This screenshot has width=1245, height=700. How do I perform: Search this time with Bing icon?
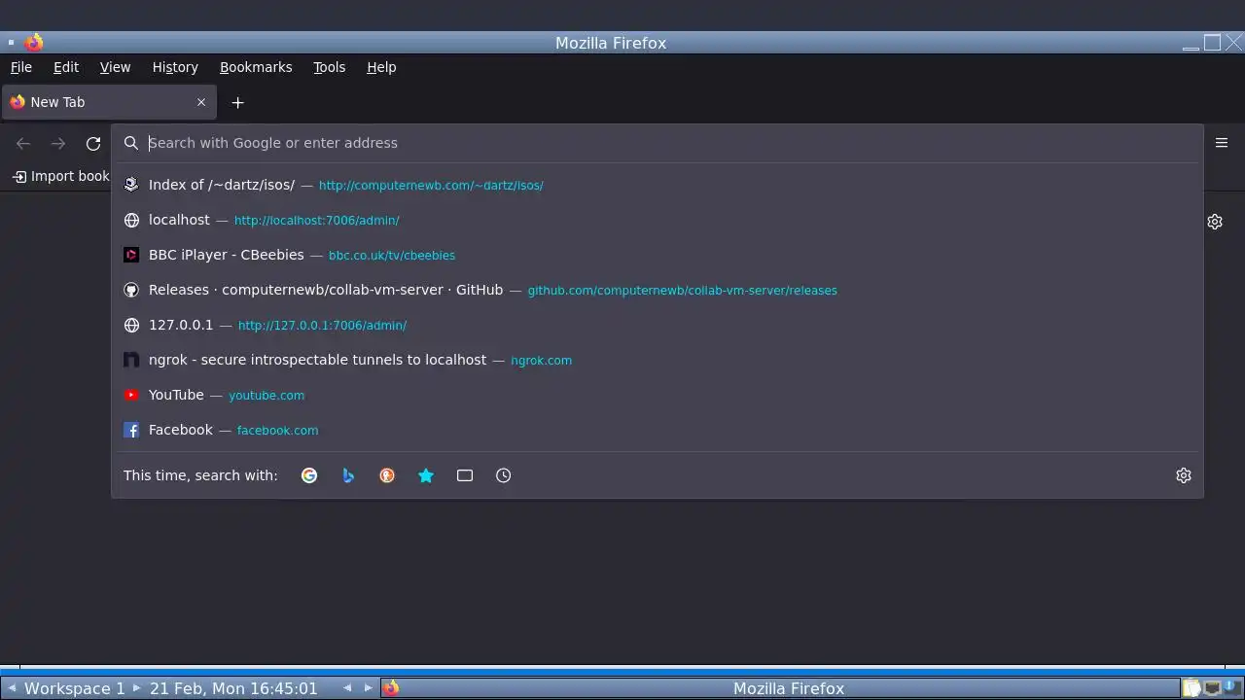pos(348,475)
